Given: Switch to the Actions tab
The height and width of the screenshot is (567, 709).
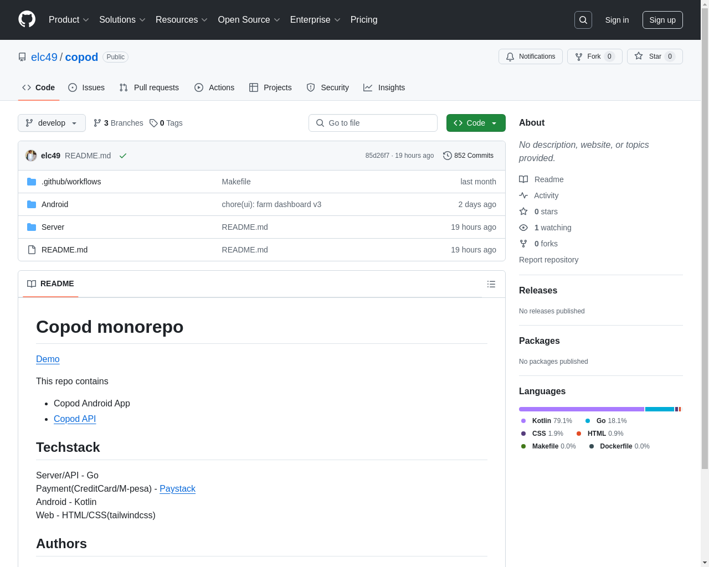Looking at the screenshot, I should (214, 87).
